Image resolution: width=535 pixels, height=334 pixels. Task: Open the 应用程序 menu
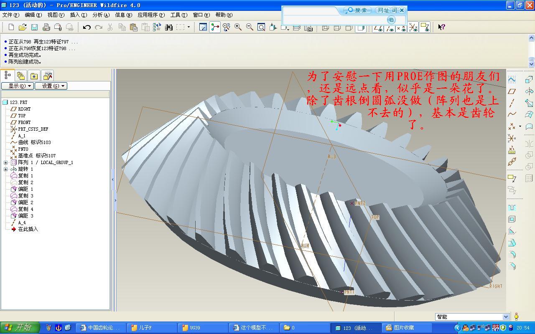point(151,15)
